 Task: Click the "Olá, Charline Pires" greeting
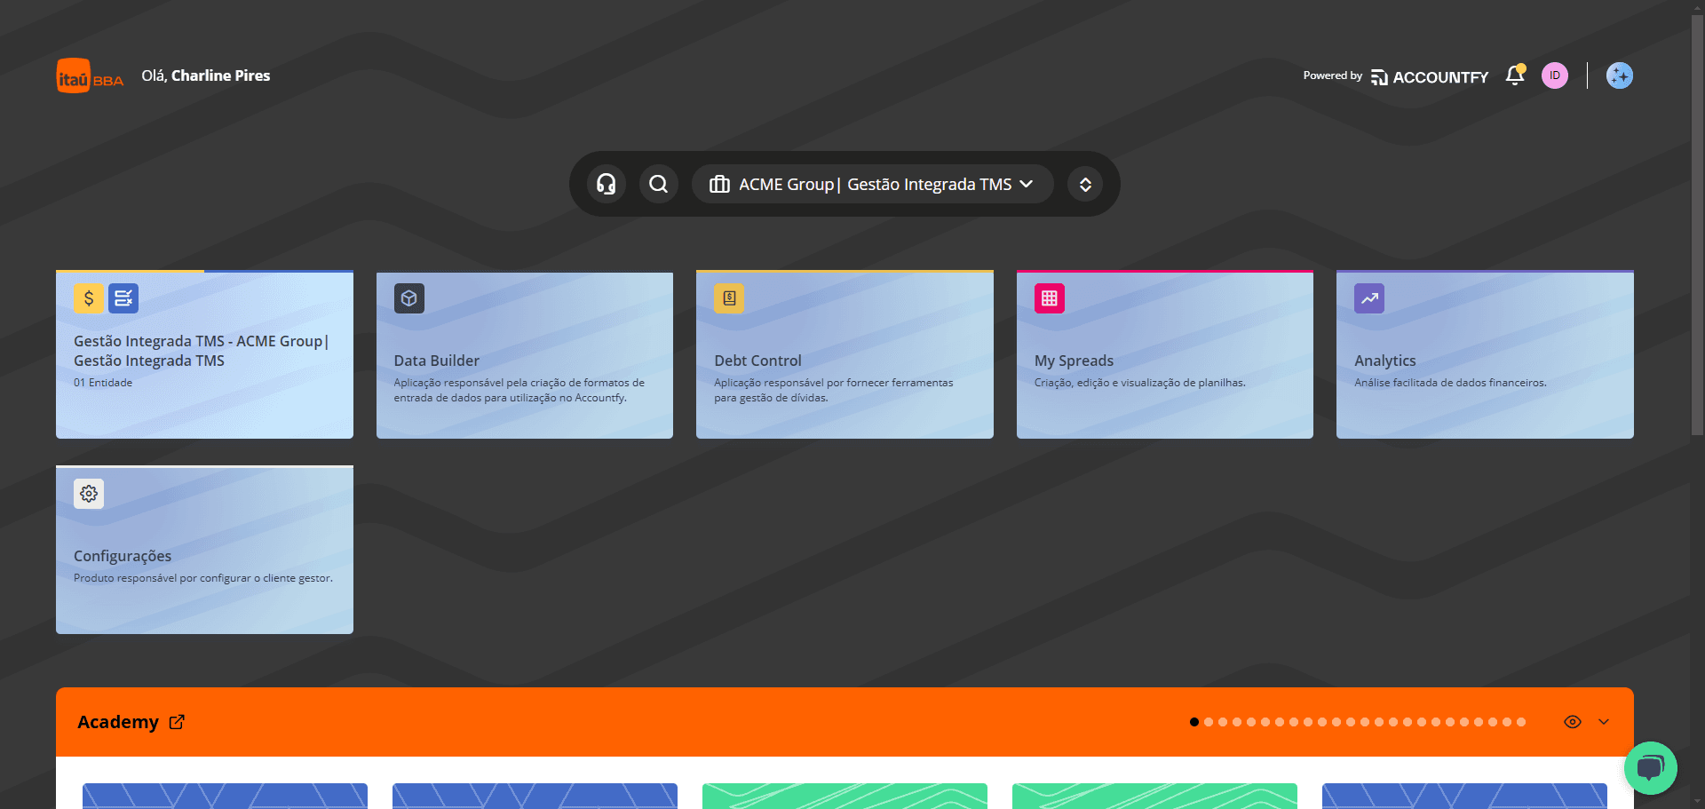pos(206,75)
